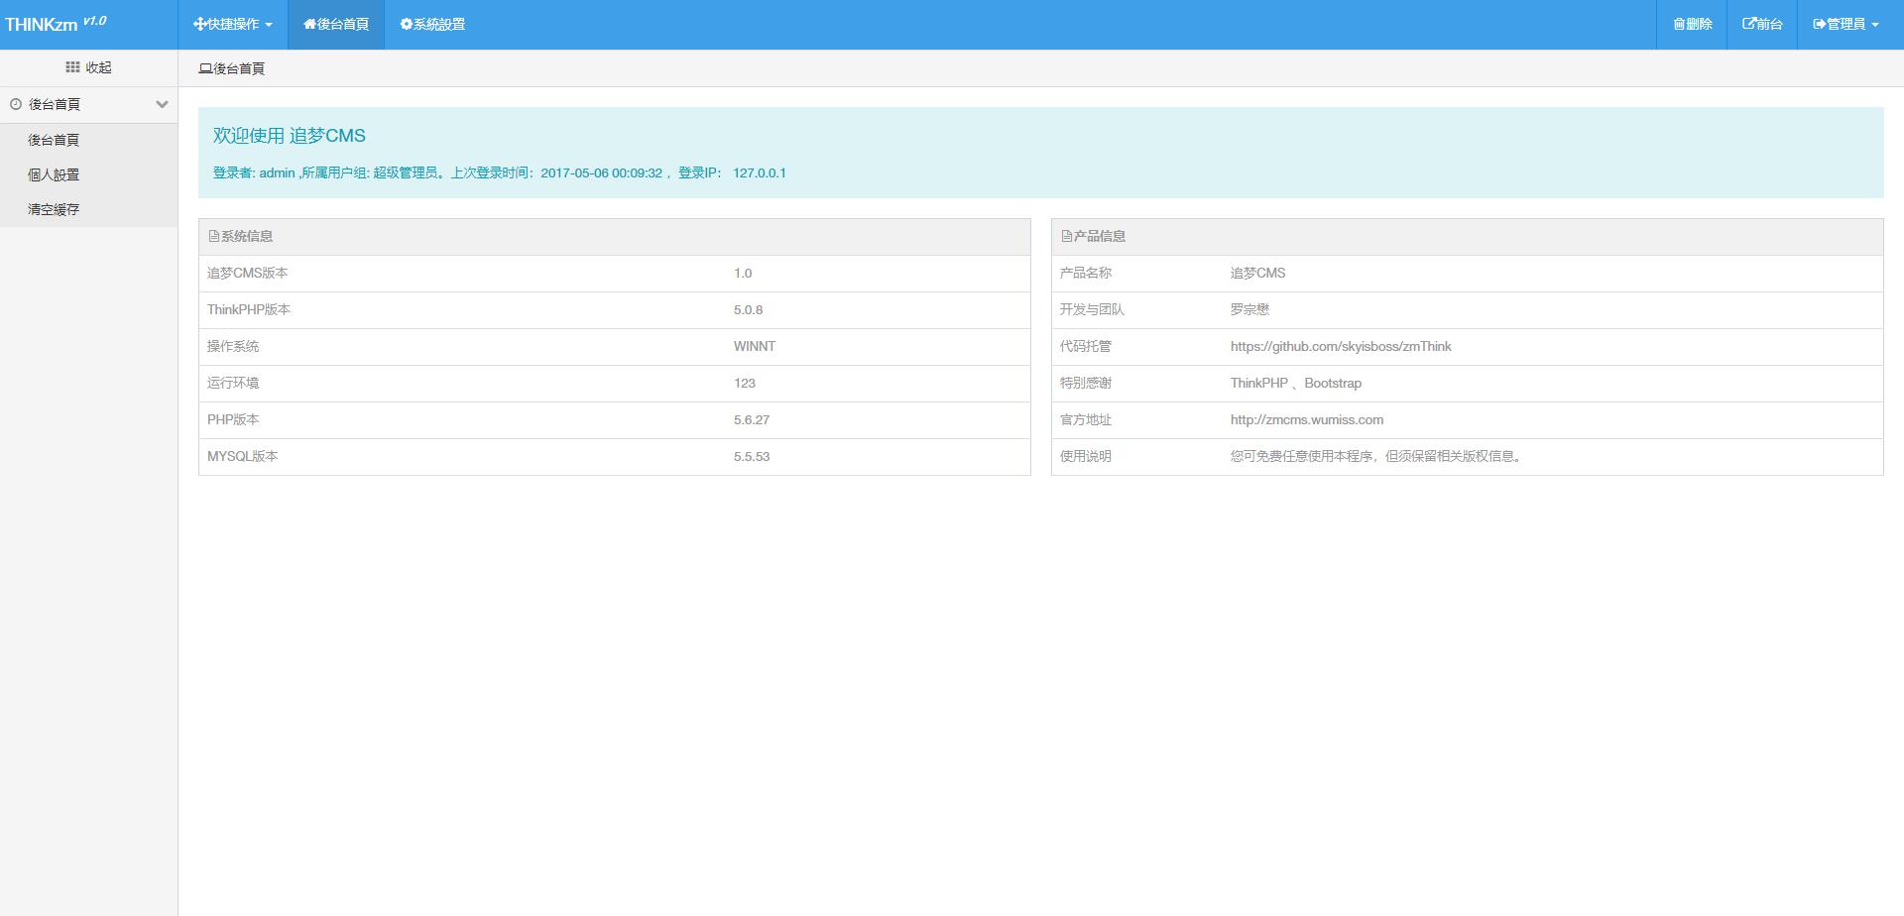Click the 追梦CMS版本 row label

248,273
